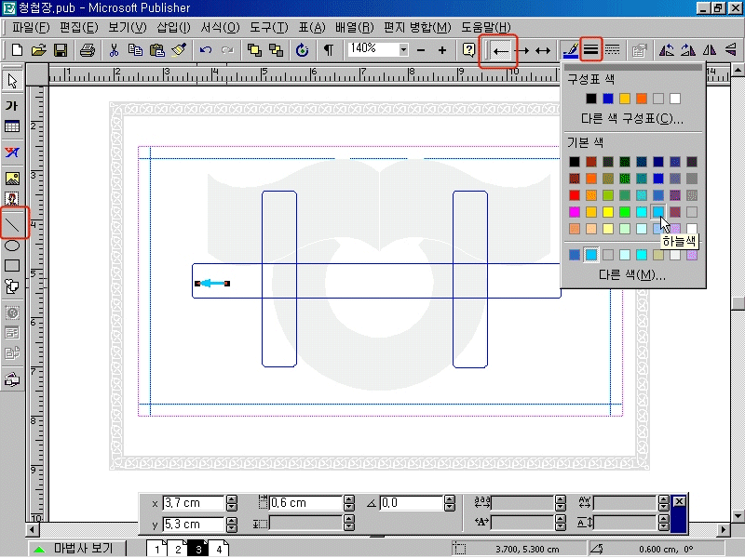Click the rotation angle spinner arrows
The image size is (745, 558).
(x=449, y=503)
